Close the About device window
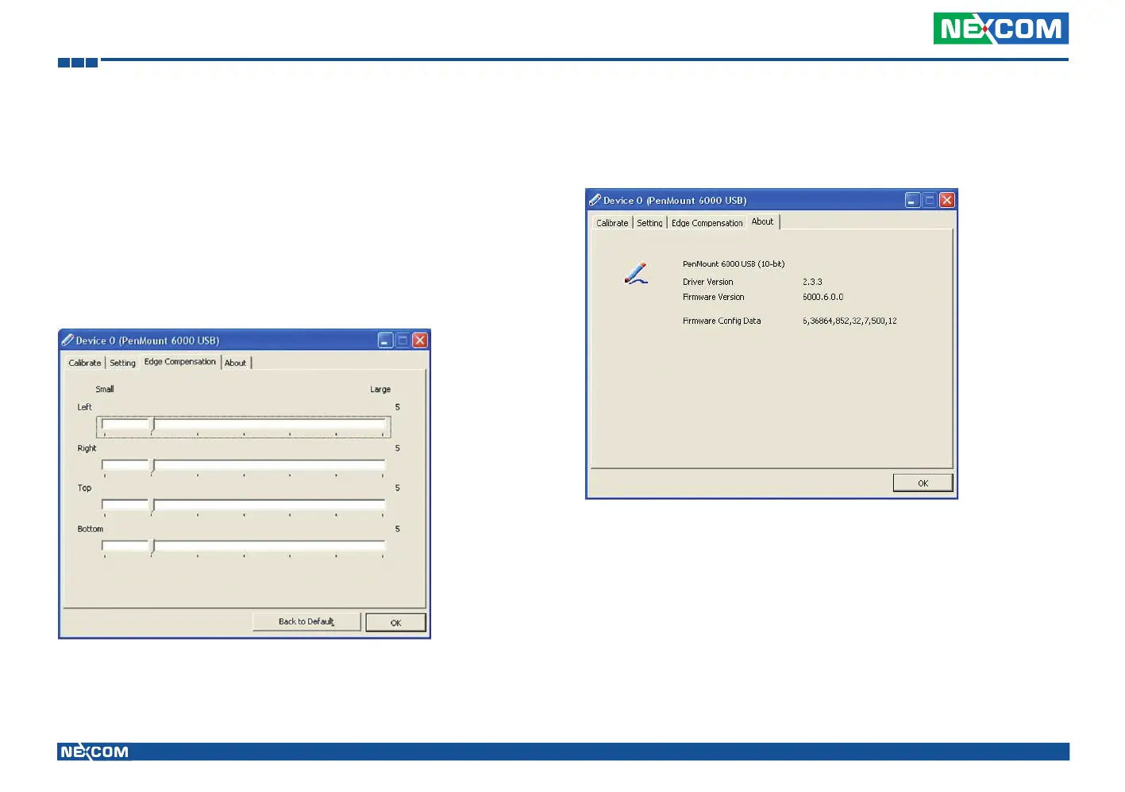 tap(947, 201)
